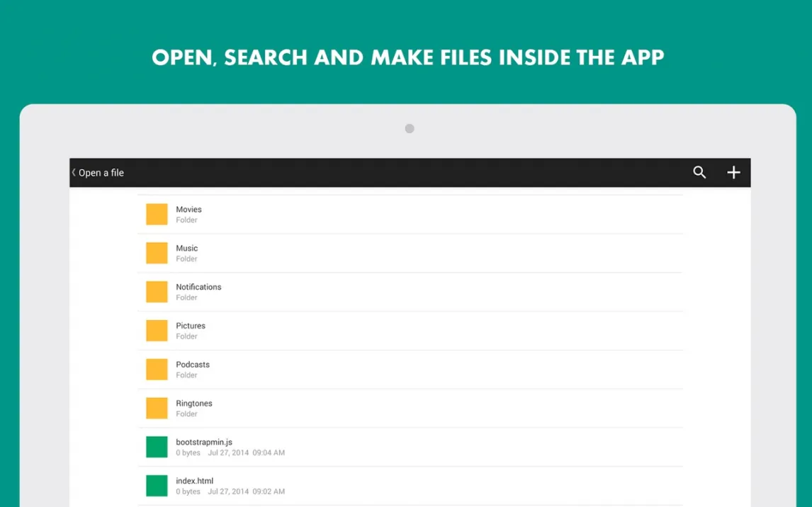Open the Movies folder by its name

pos(188,210)
